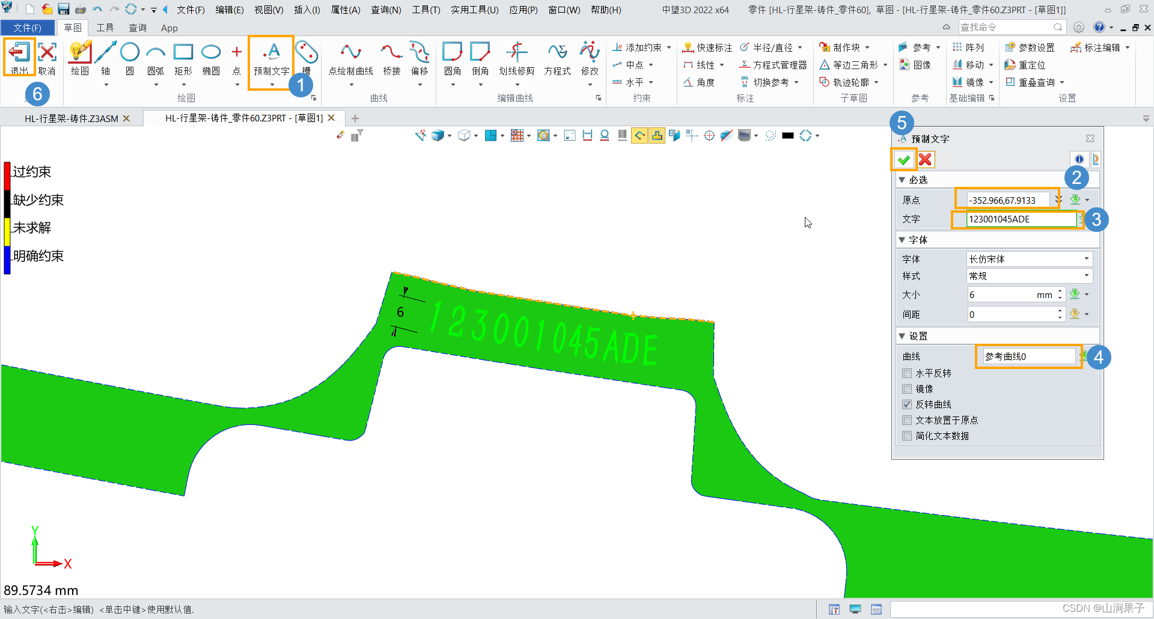Screen dimensions: 1154x619
Task: Click the black color swatch in view toolbar
Action: pyautogui.click(x=788, y=136)
